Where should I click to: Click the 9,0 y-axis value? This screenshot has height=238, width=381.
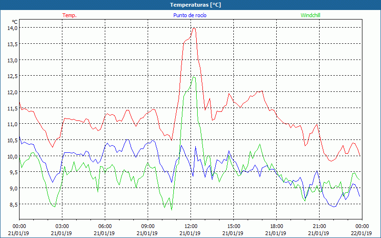[13, 188]
